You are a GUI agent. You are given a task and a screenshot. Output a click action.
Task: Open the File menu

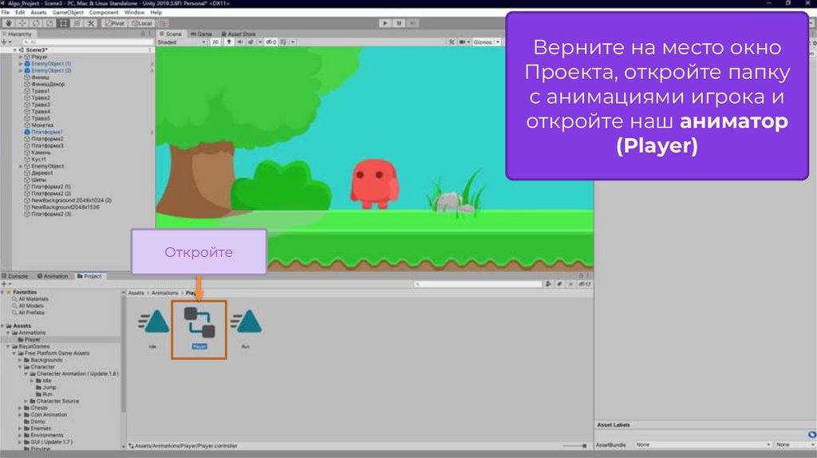(x=6, y=12)
